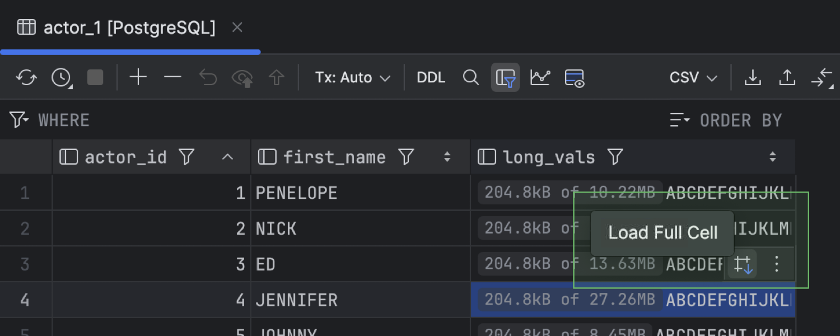Open the Tx: Auto transaction dropdown
Screen dimensions: 840x336
click(x=352, y=77)
